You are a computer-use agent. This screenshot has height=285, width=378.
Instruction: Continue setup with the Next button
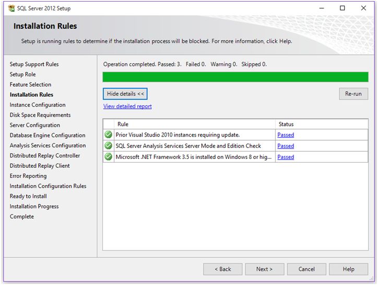(x=265, y=269)
